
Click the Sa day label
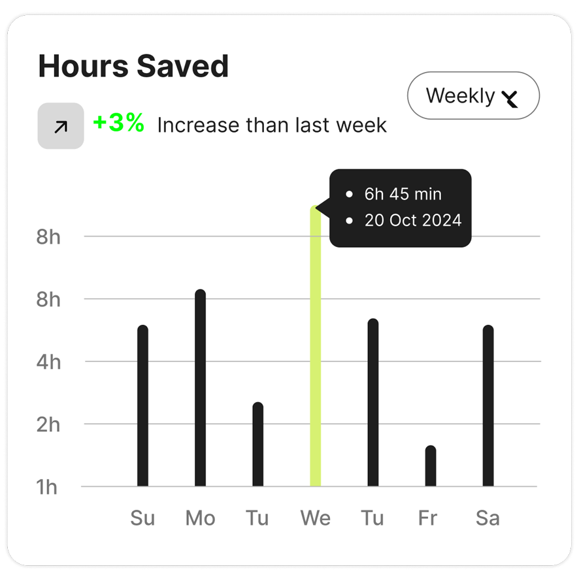pos(488,518)
